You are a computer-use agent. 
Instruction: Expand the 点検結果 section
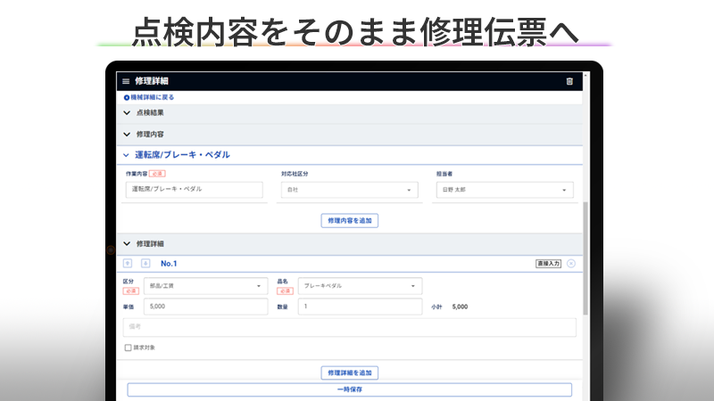(127, 113)
